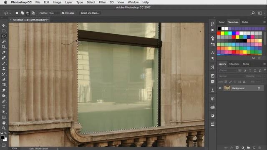Toggle the Anti-alias checkbox
The height and width of the screenshot is (150, 267).
click(63, 13)
